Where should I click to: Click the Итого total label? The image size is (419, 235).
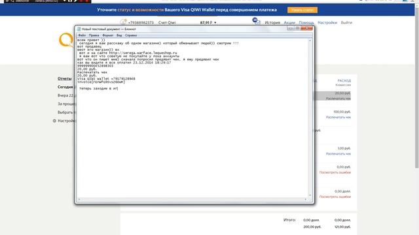click(x=289, y=220)
